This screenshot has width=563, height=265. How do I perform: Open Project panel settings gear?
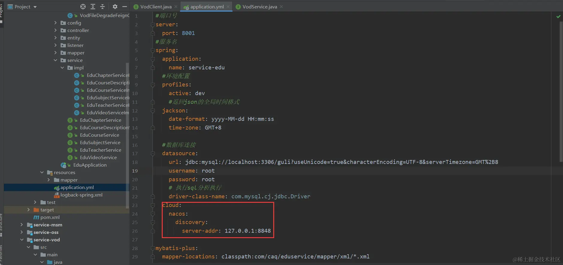pos(115,7)
